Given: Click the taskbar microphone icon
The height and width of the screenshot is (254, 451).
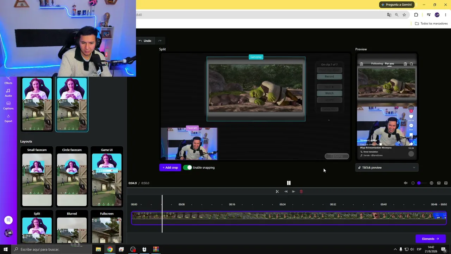Looking at the screenshot, I should (401, 249).
